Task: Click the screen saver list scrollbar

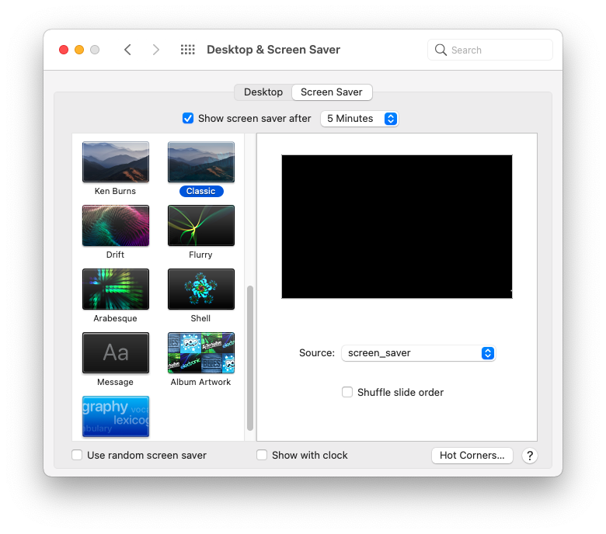Action: (x=250, y=358)
